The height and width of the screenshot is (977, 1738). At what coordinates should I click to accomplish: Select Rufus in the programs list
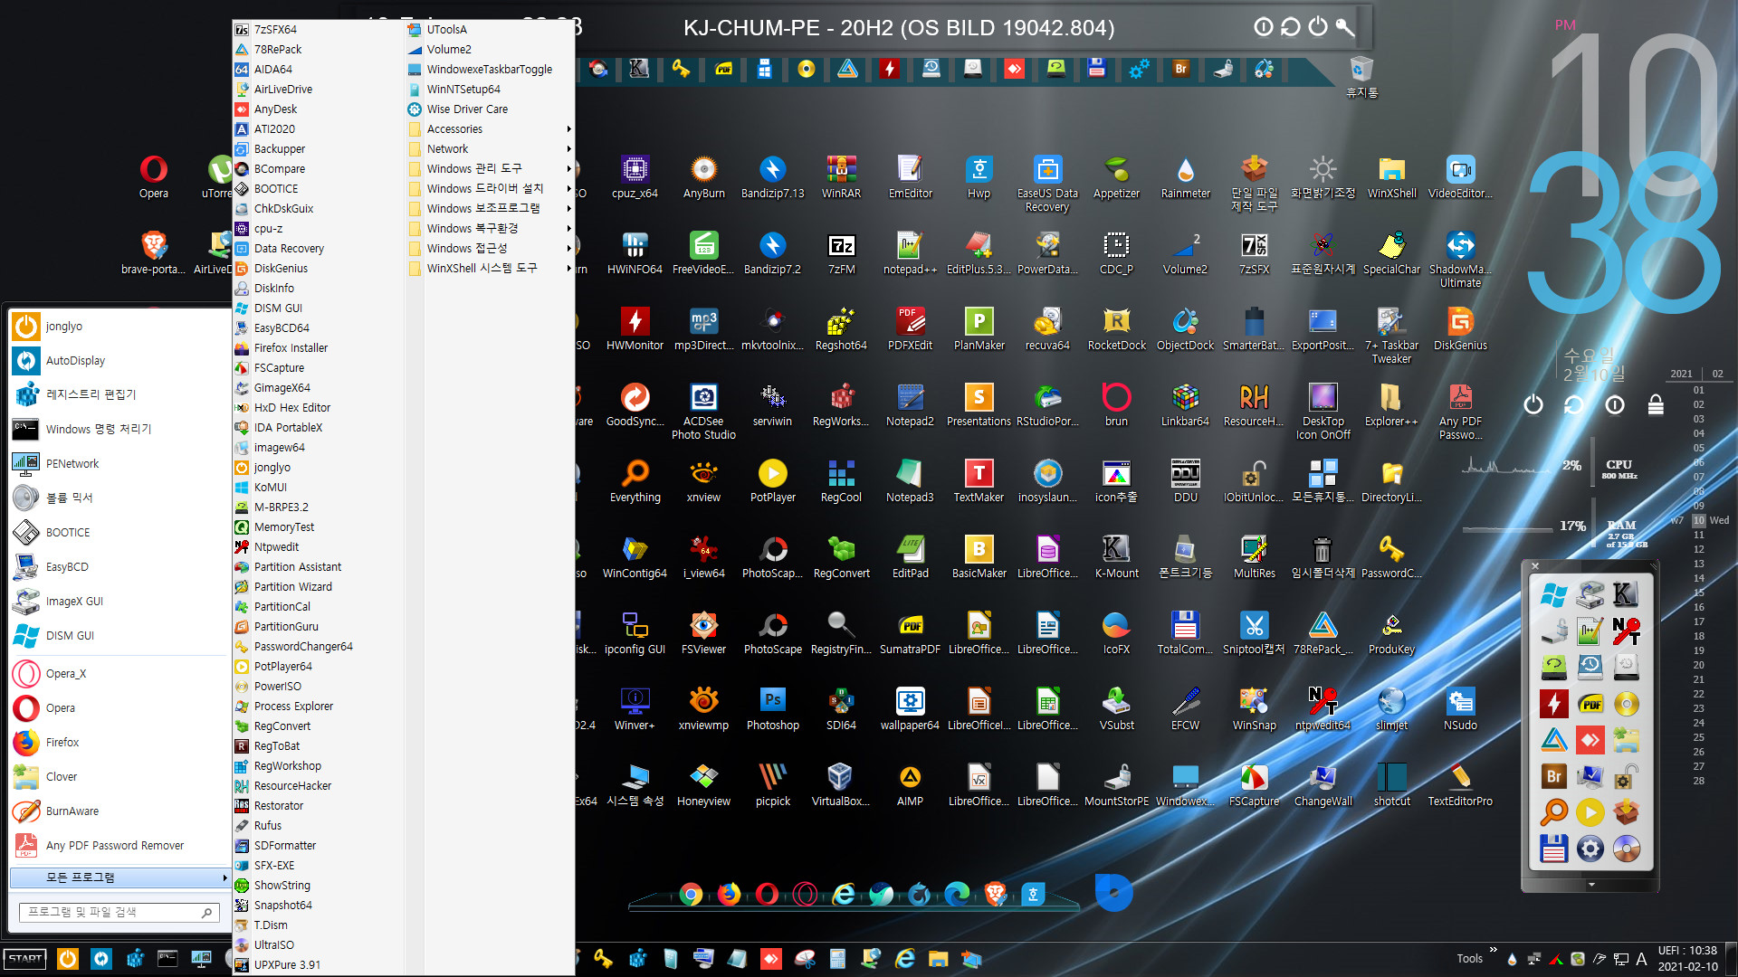(318, 826)
